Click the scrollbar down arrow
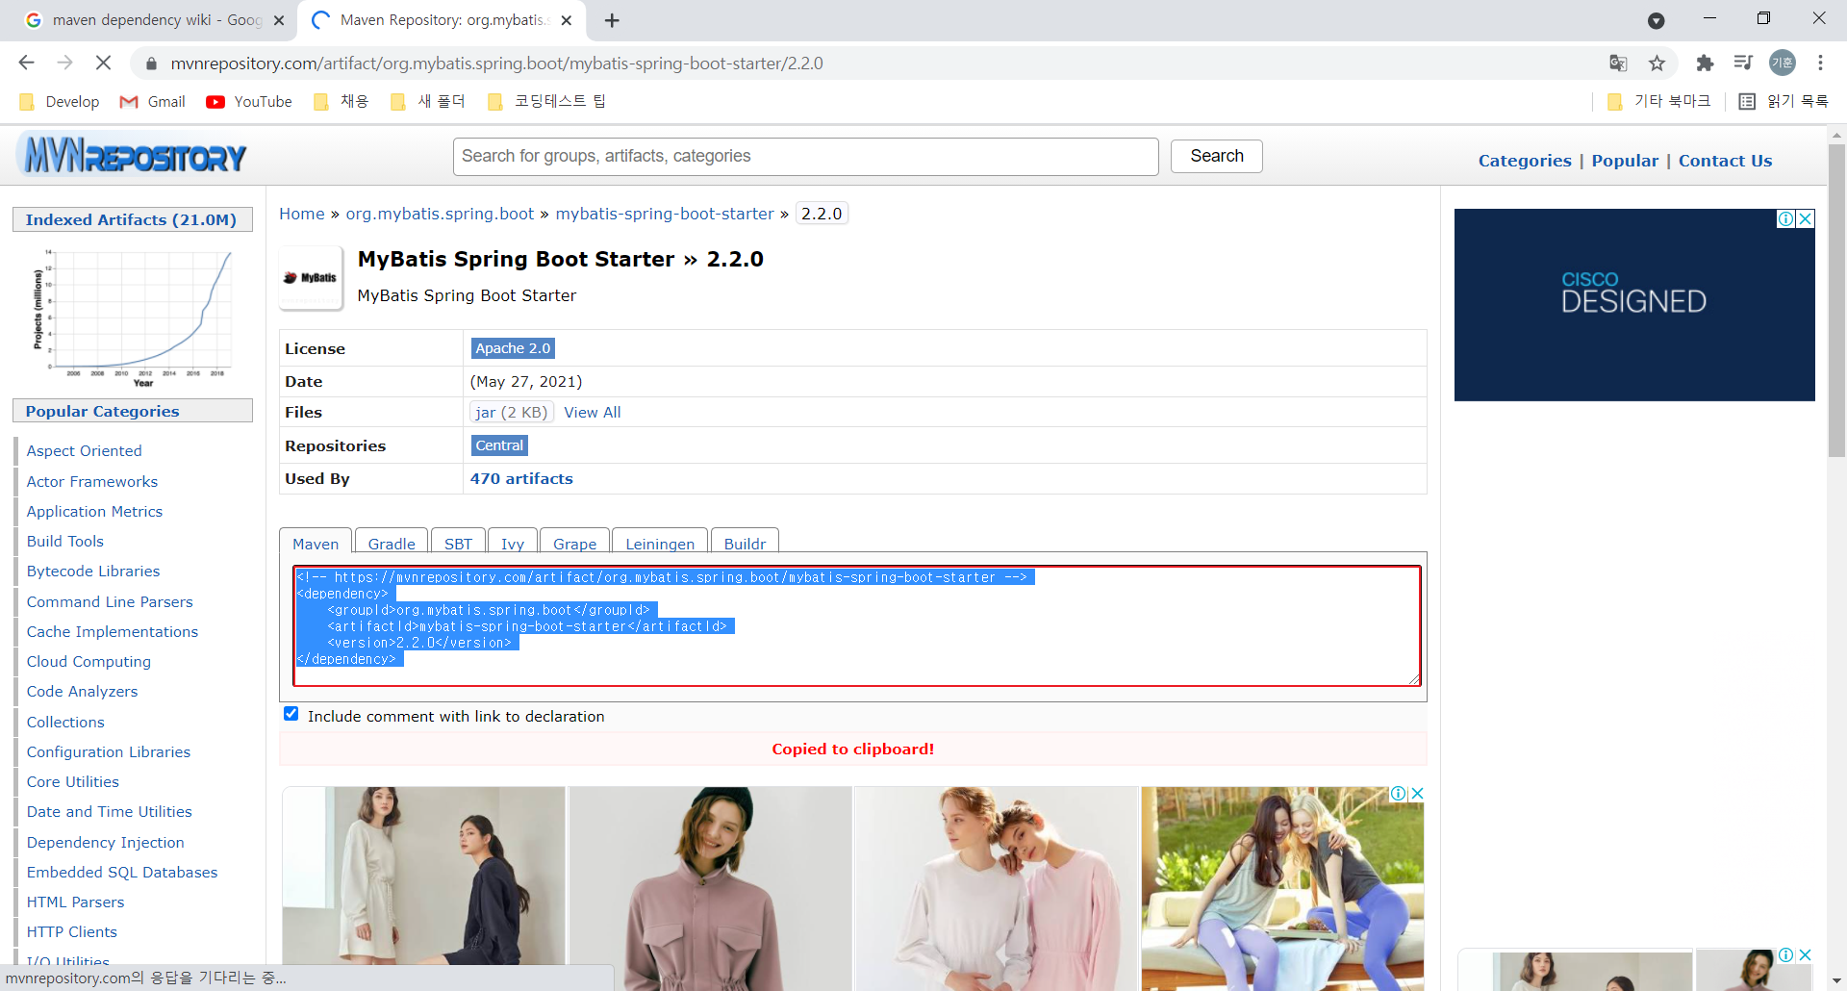Screen dimensions: 1847x991 click(1836, 981)
